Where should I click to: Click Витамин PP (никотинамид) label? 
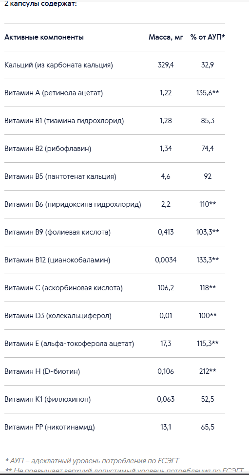[50, 428]
